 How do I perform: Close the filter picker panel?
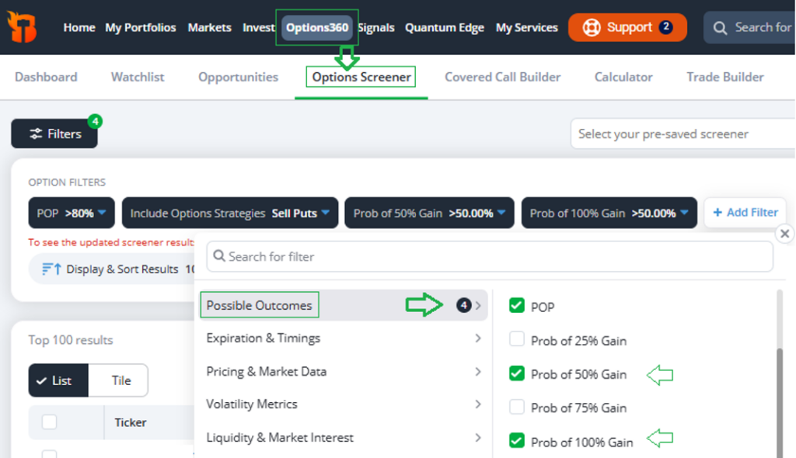point(784,234)
